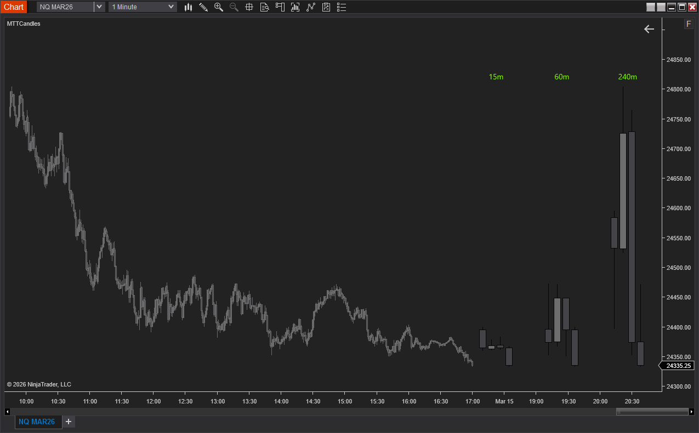This screenshot has width=699, height=433.
Task: Click the Zoom Out magnifier
Action: pos(234,7)
